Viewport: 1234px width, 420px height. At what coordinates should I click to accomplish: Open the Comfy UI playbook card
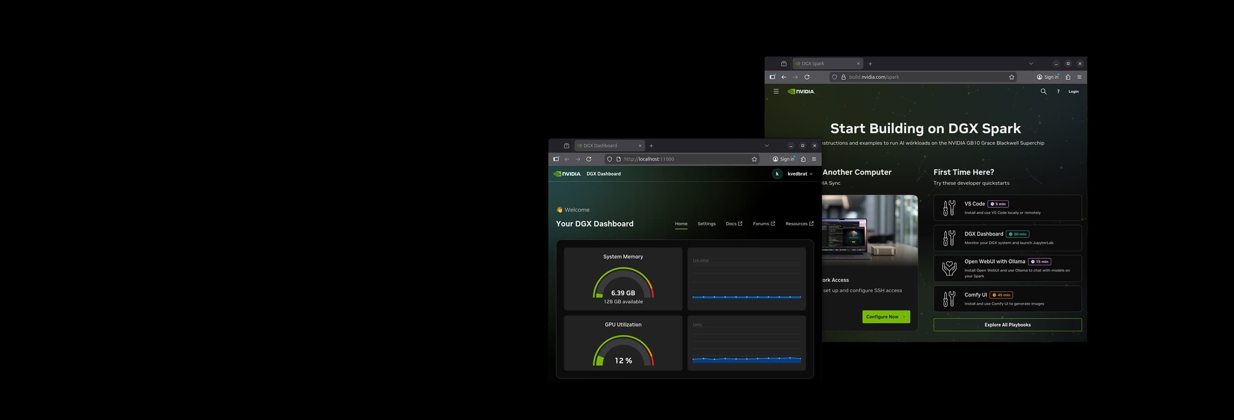(1007, 299)
